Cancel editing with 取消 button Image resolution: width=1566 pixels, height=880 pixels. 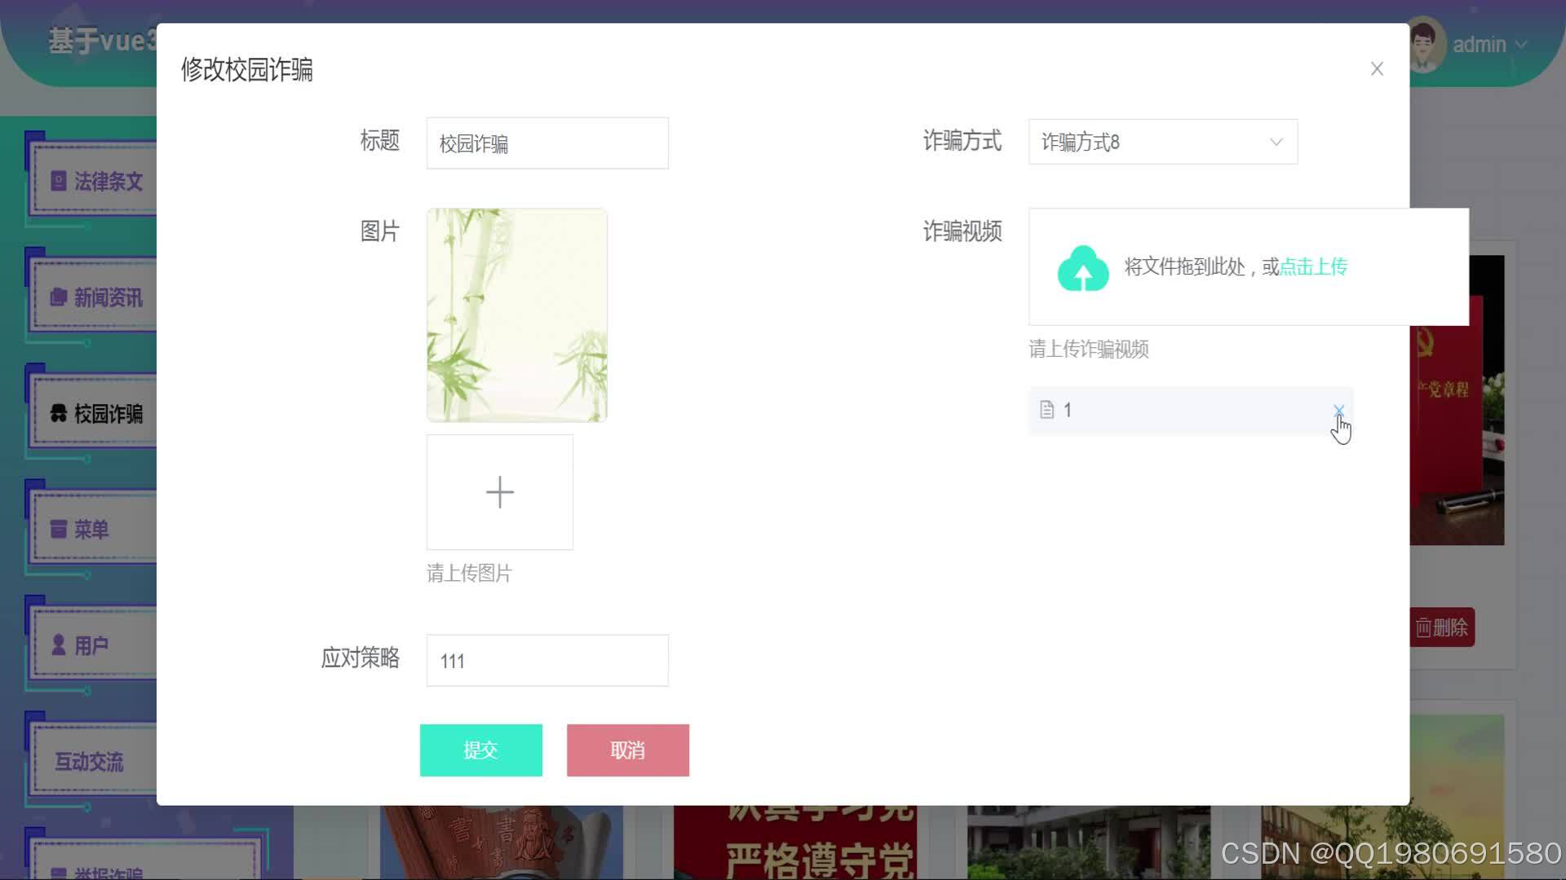pyautogui.click(x=626, y=750)
